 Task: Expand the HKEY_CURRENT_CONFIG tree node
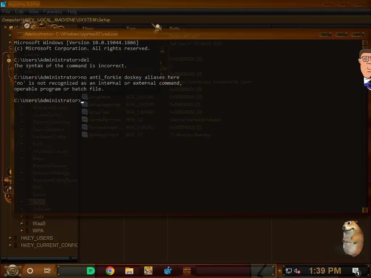10,245
